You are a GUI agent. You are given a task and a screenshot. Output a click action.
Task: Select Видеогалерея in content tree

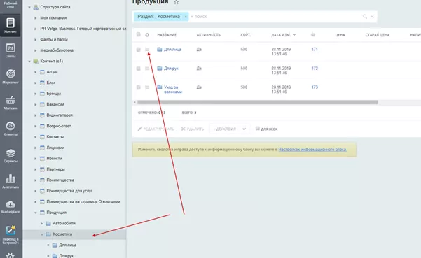click(60, 115)
